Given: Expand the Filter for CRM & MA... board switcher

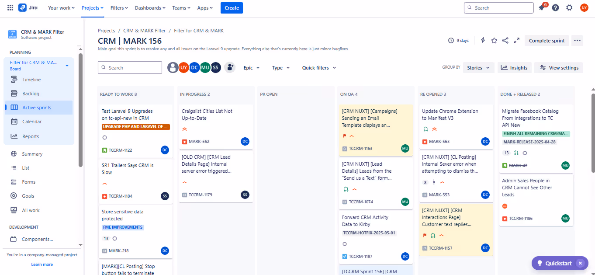Looking at the screenshot, I should pos(40,65).
